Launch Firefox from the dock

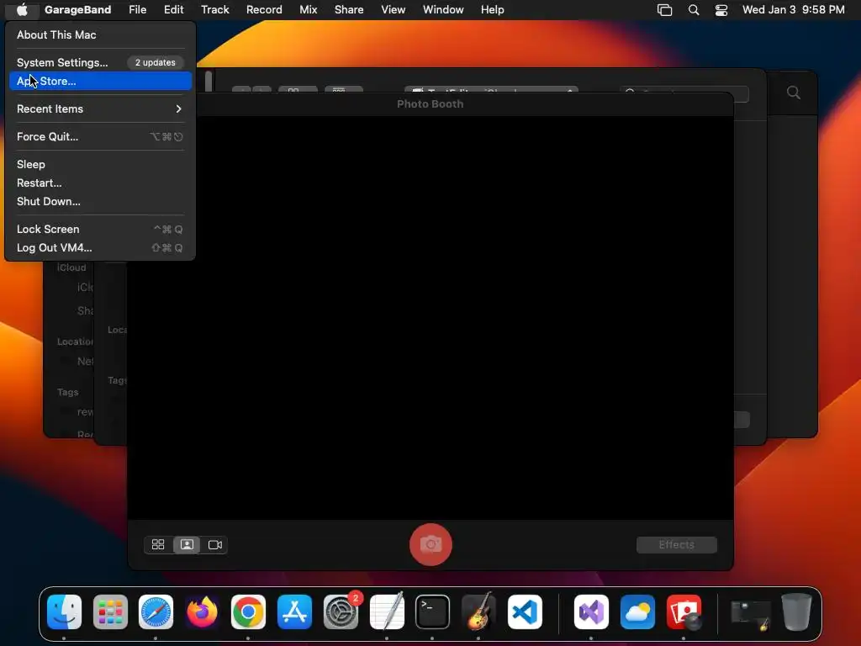click(202, 612)
